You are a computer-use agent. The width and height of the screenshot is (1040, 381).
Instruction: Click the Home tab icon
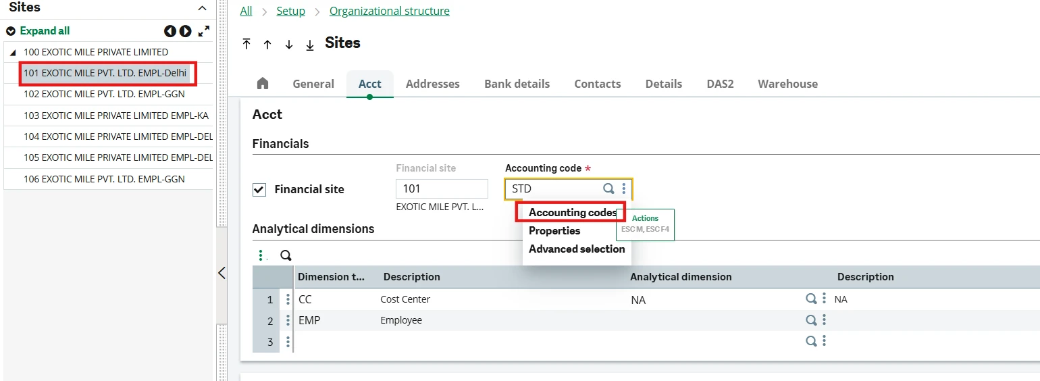click(263, 83)
